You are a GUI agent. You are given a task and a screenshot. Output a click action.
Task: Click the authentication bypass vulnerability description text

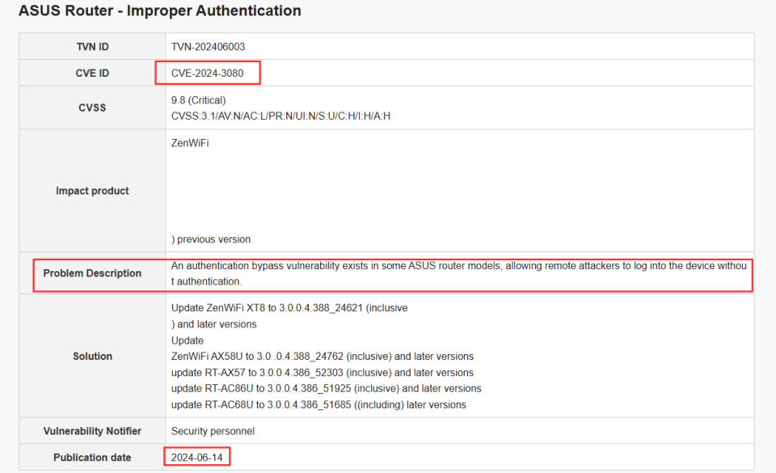point(459,273)
